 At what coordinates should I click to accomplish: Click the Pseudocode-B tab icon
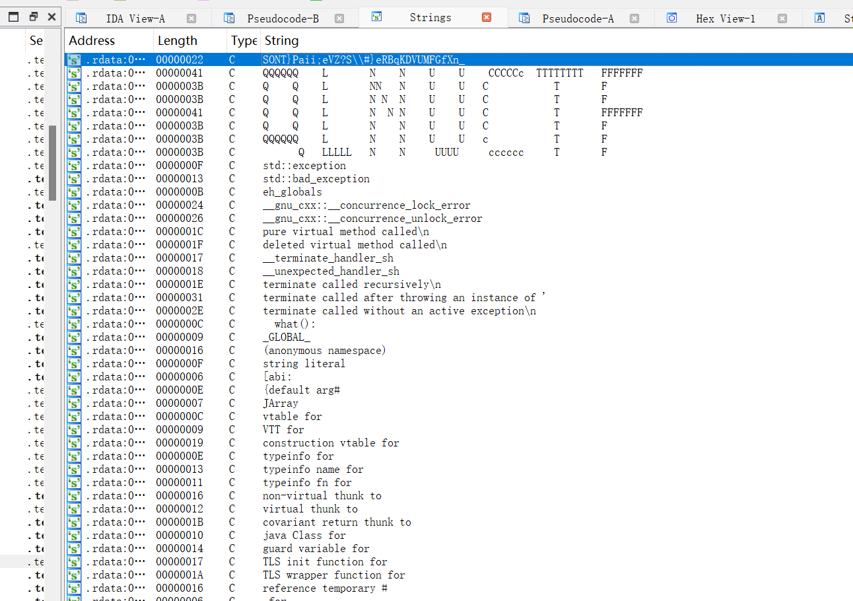pos(229,18)
